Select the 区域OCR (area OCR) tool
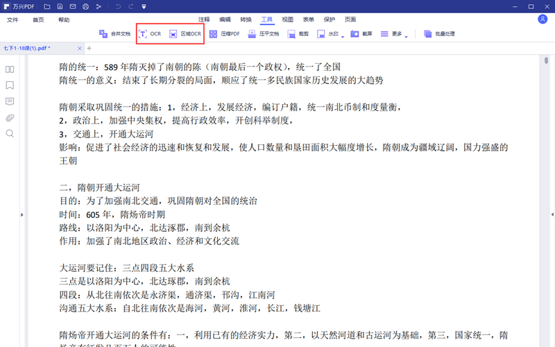 coord(185,33)
